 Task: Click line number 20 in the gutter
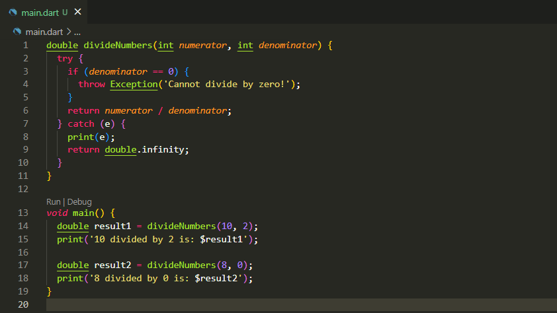tap(23, 304)
